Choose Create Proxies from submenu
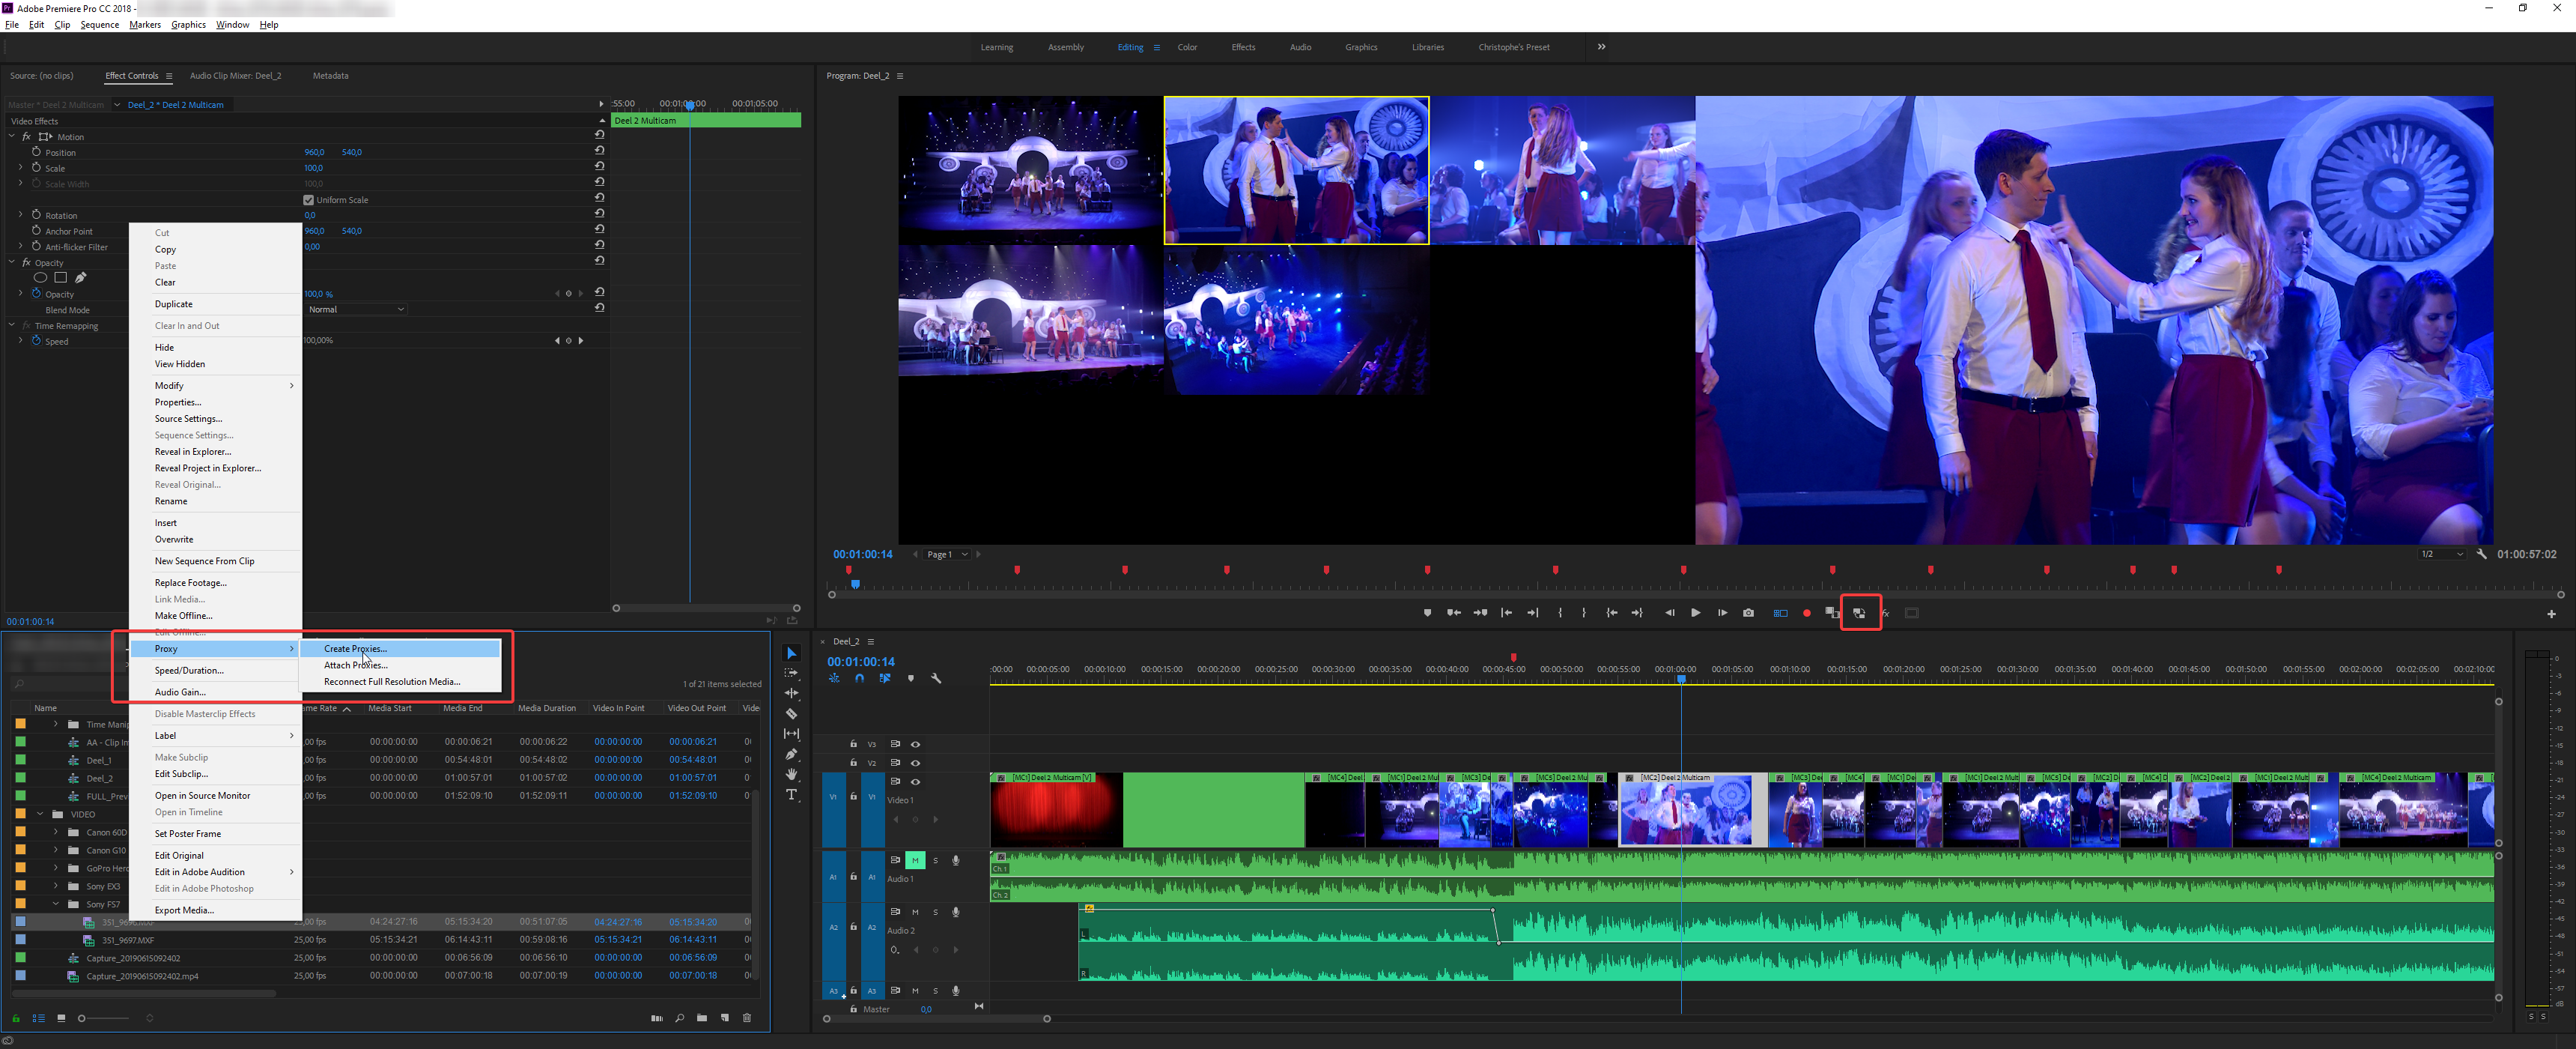The width and height of the screenshot is (2576, 1049). point(355,649)
